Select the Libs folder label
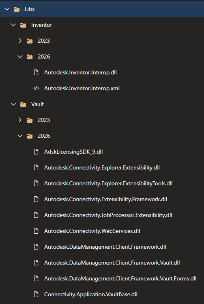 (x=30, y=9)
